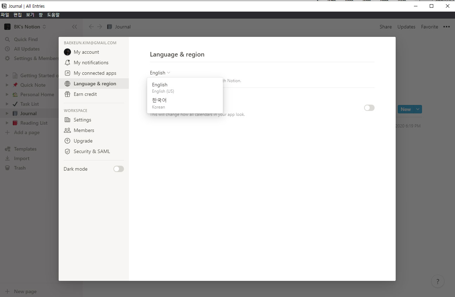Image resolution: width=455 pixels, height=297 pixels.
Task: Open the three-dot page menu
Action: (x=447, y=27)
